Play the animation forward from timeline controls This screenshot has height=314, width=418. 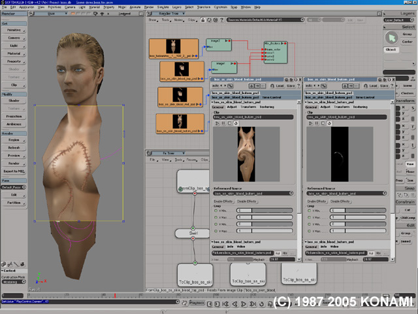pyautogui.click(x=244, y=304)
